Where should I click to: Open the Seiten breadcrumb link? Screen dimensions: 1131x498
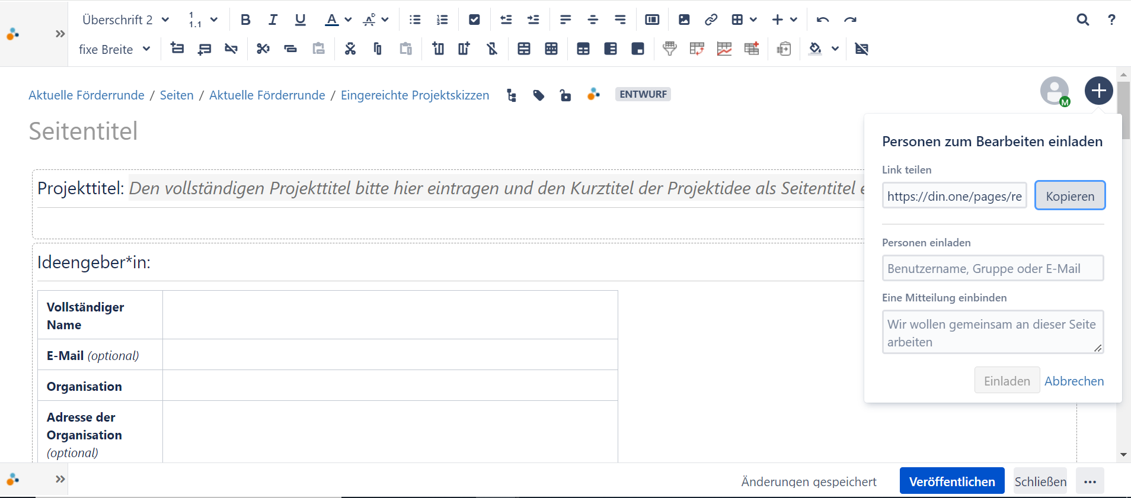[x=177, y=95]
